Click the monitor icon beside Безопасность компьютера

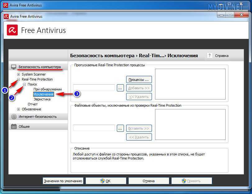point(14,67)
